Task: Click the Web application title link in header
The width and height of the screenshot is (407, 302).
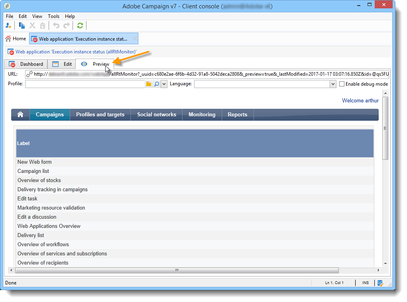Action: 76,52
